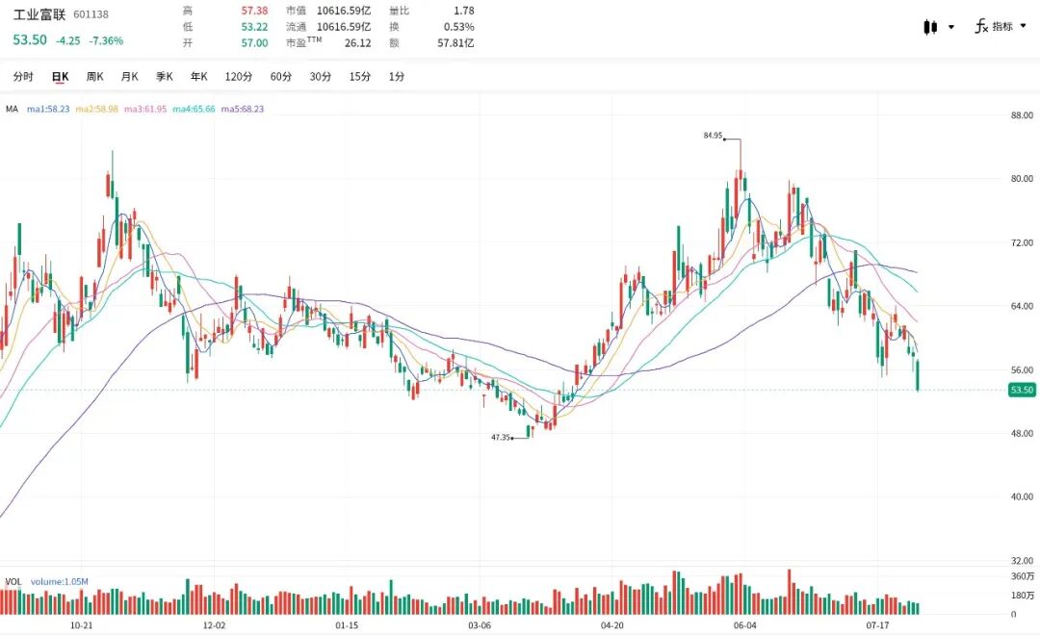Screen dimensions: 1040x635
Task: Click the 01-15 date axis label
Action: (347, 625)
